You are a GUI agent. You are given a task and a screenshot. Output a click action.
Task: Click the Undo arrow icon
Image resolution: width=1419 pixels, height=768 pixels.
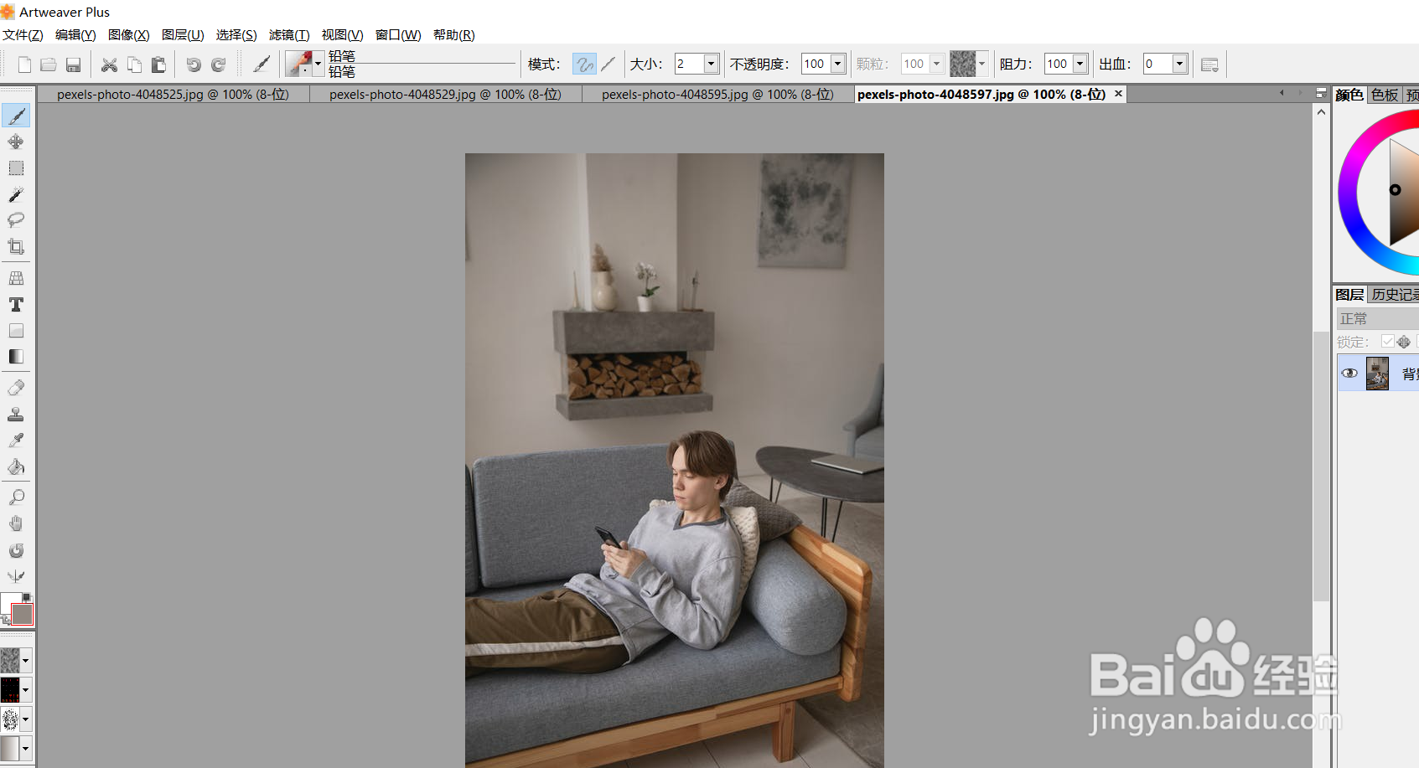[194, 64]
